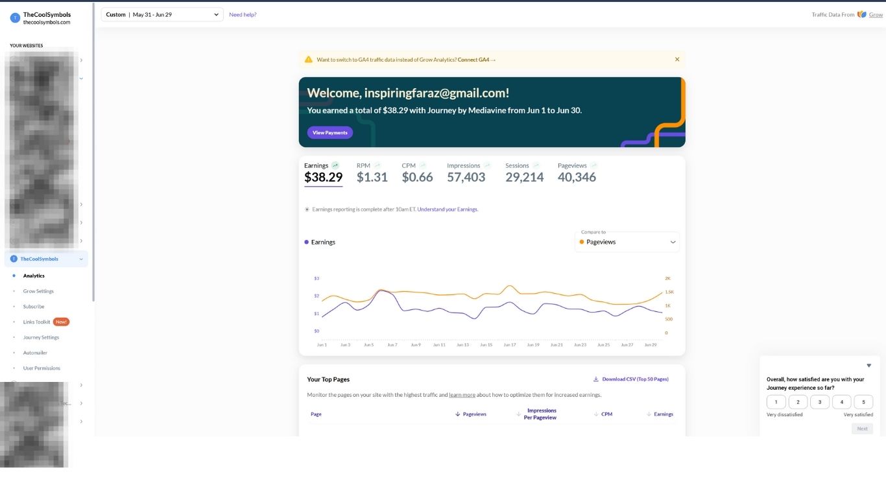Click the trend arrow icon beside Sessions

tap(536, 165)
